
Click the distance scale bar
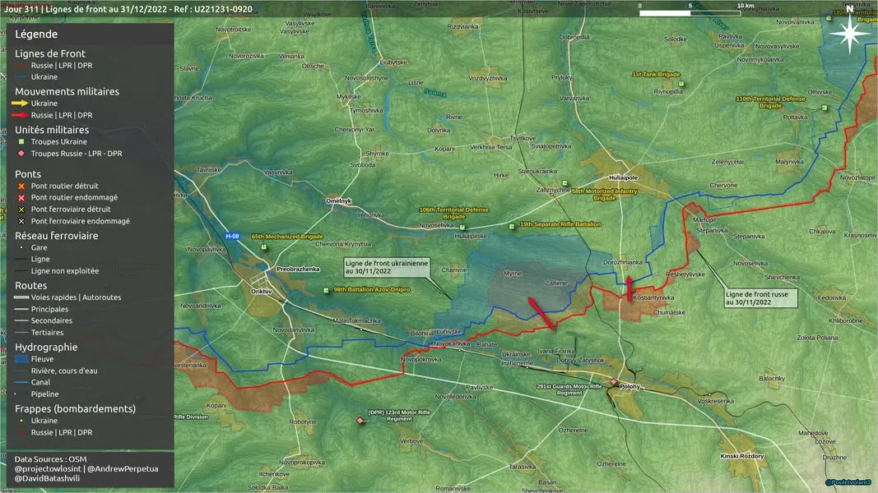coord(690,13)
